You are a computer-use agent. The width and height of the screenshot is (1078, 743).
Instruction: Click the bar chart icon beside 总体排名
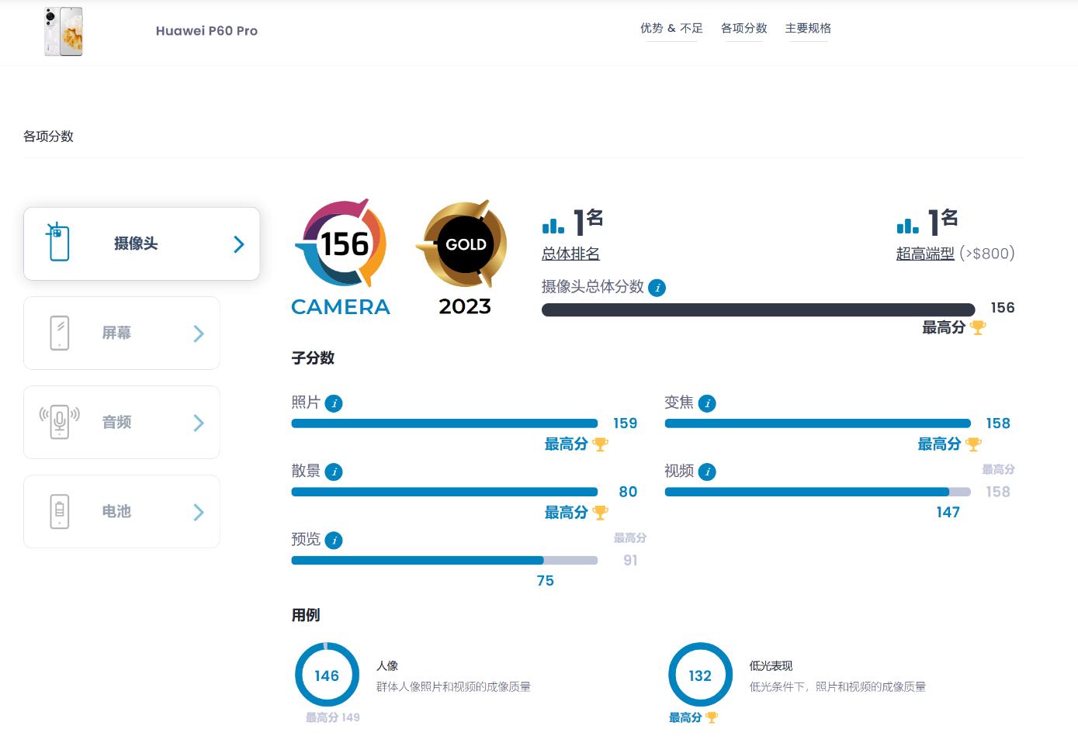point(553,226)
